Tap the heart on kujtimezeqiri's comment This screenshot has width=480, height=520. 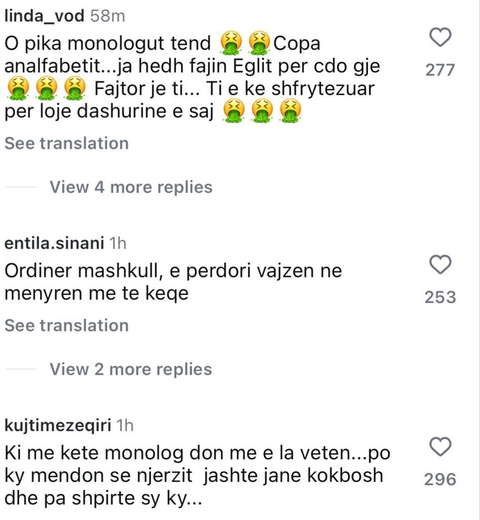point(441,447)
